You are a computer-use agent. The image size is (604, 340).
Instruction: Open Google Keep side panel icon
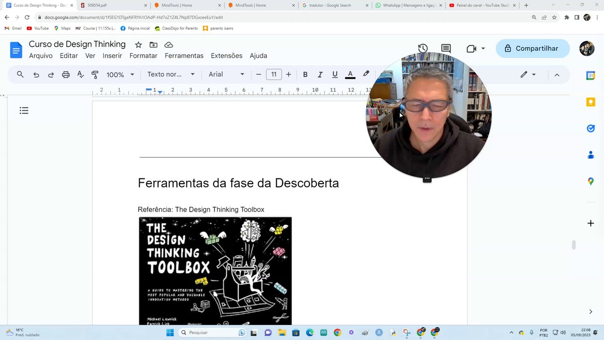coord(591,102)
